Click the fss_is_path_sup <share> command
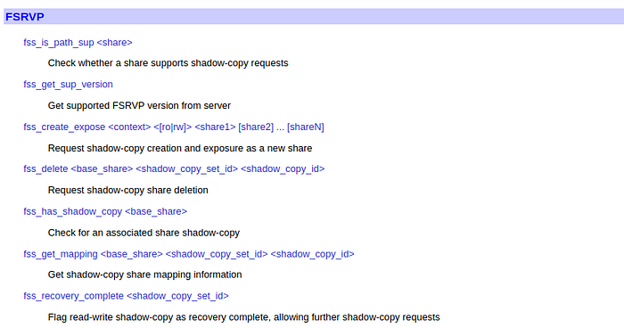The image size is (624, 328). (78, 42)
